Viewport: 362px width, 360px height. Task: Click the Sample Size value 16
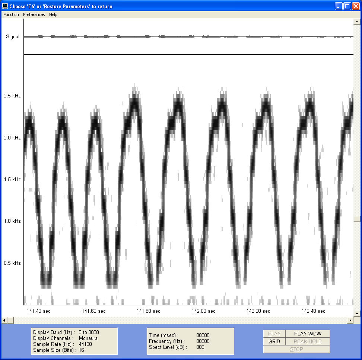(x=82, y=350)
